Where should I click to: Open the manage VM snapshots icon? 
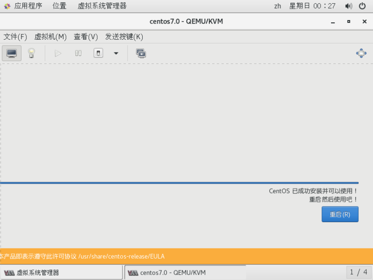(x=141, y=53)
